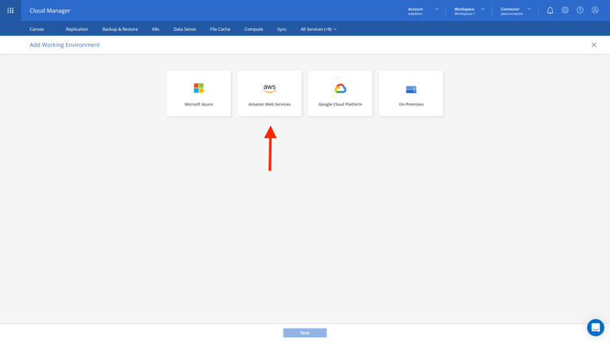Open the user profile icon
This screenshot has height=342, width=610.
click(595, 10)
